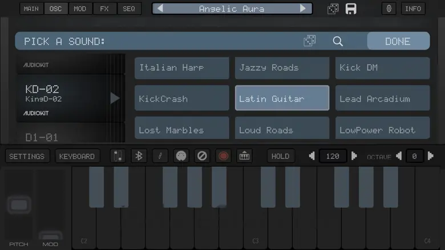The height and width of the screenshot is (250, 445).
Task: Click the pencil edit icon
Action: 160,156
